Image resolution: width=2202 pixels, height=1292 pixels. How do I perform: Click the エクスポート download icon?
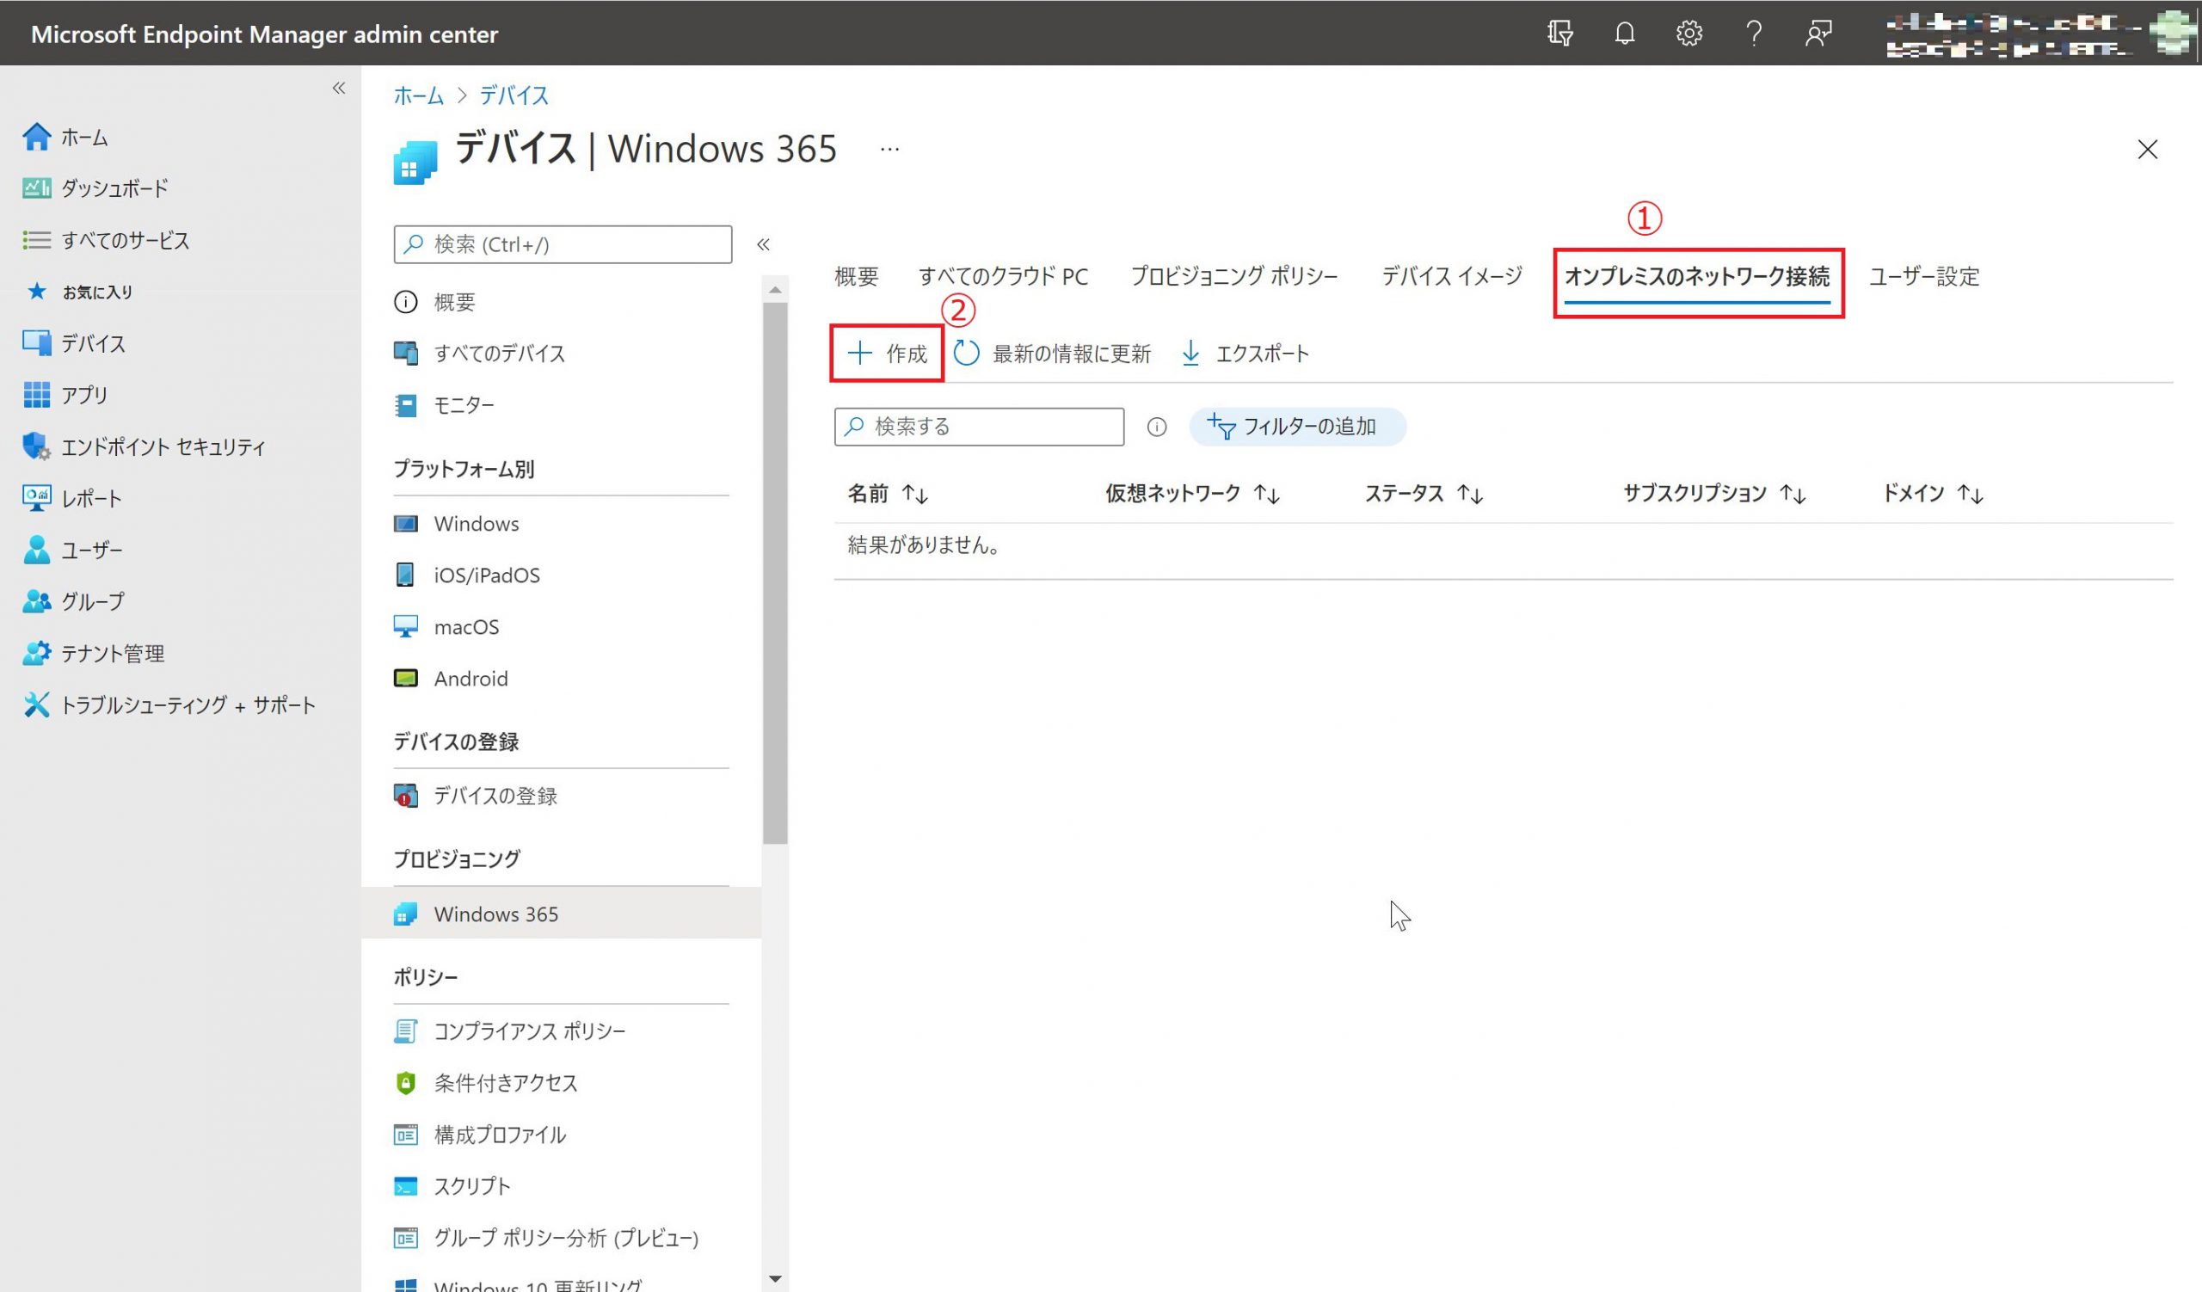point(1190,353)
